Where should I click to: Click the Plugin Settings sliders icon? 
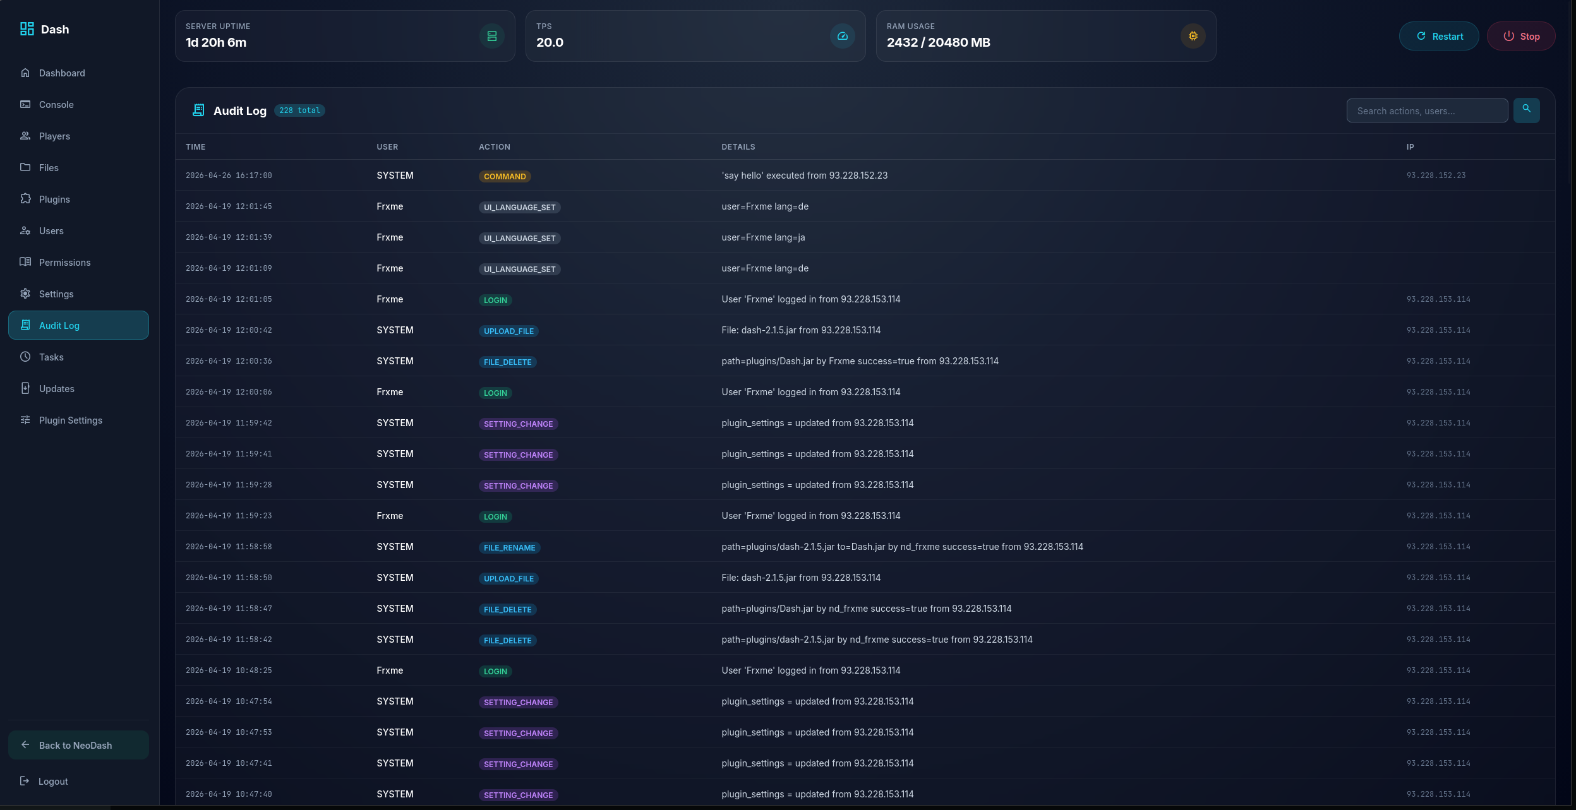[x=25, y=420]
